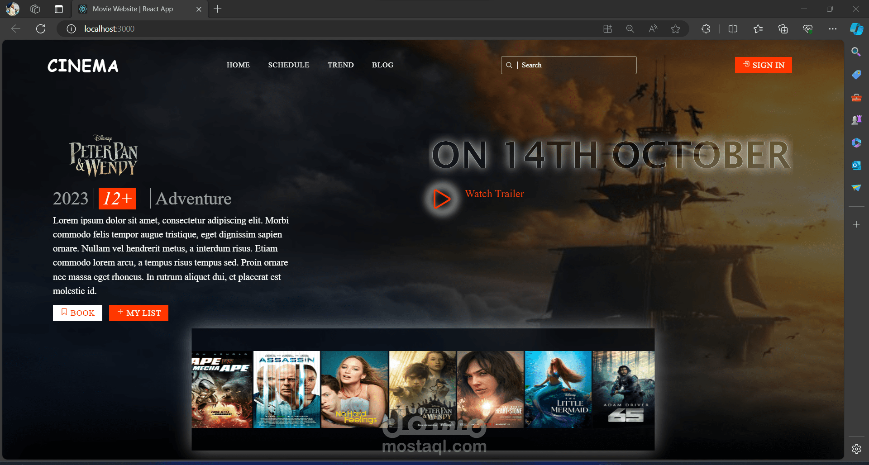Open the sidebar settings gear
This screenshot has height=465, width=869.
coord(856,449)
